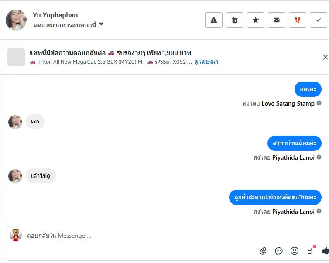Image resolution: width=329 pixels, height=263 pixels.
Task: Select the สาขาบ้านเลื่อมคะ message bubble
Action: click(295, 143)
